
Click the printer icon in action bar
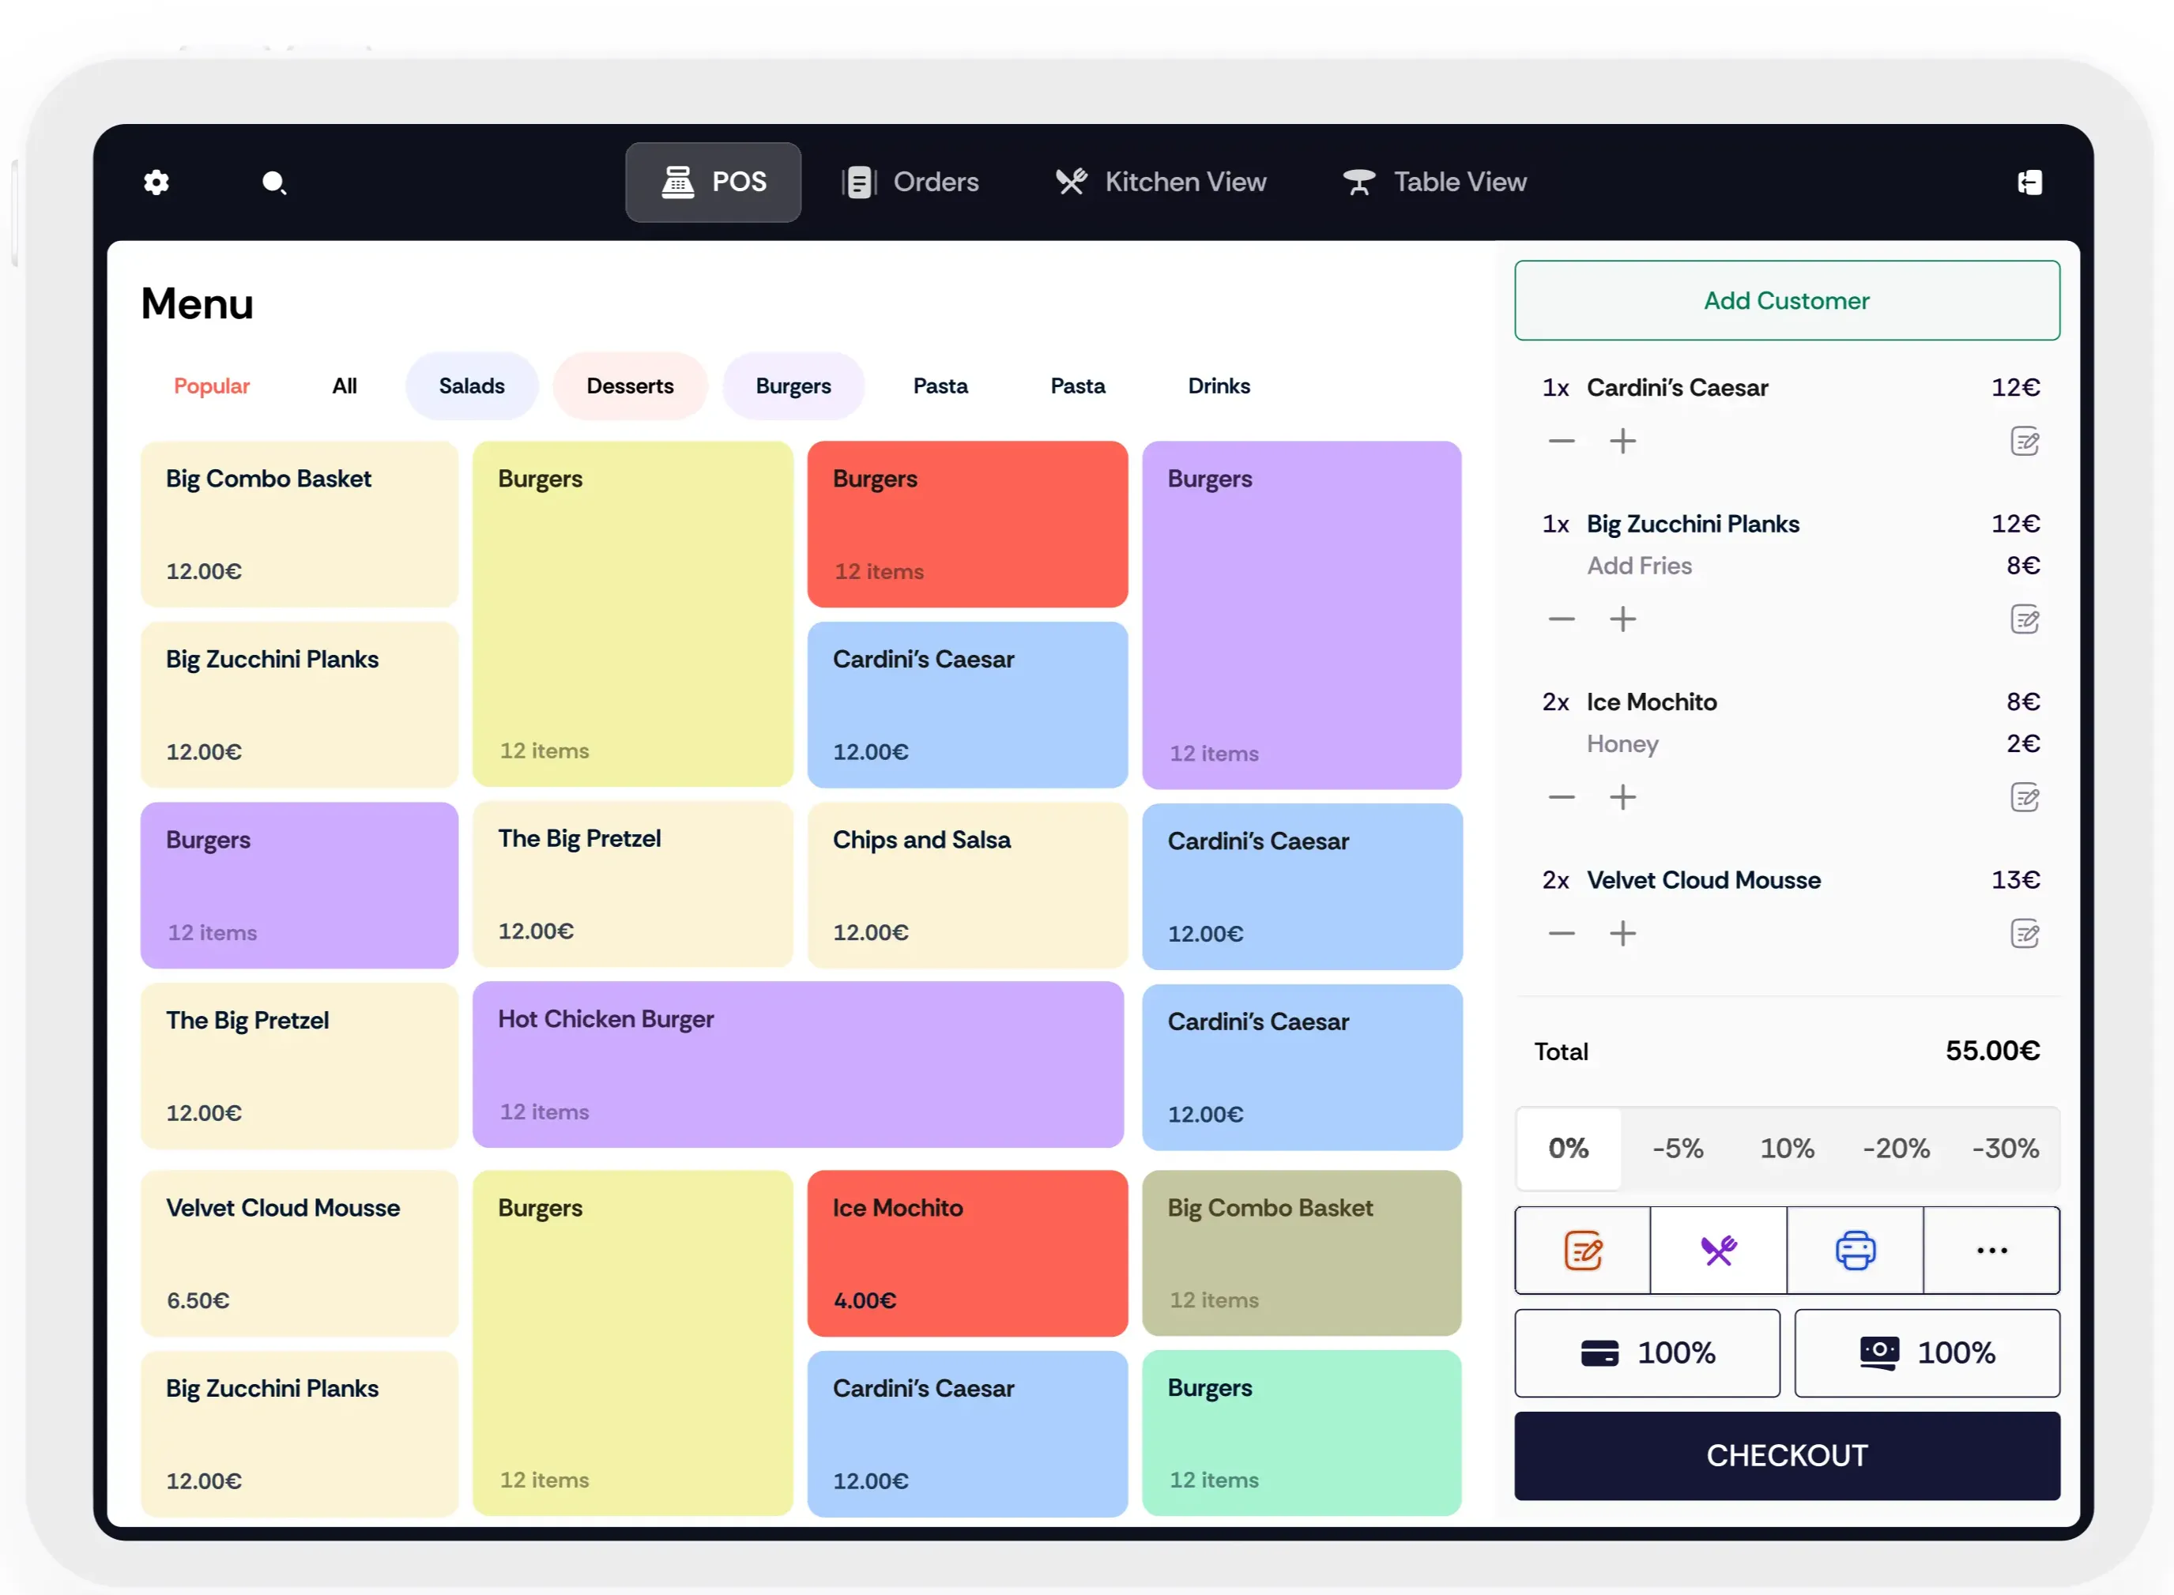pos(1855,1251)
